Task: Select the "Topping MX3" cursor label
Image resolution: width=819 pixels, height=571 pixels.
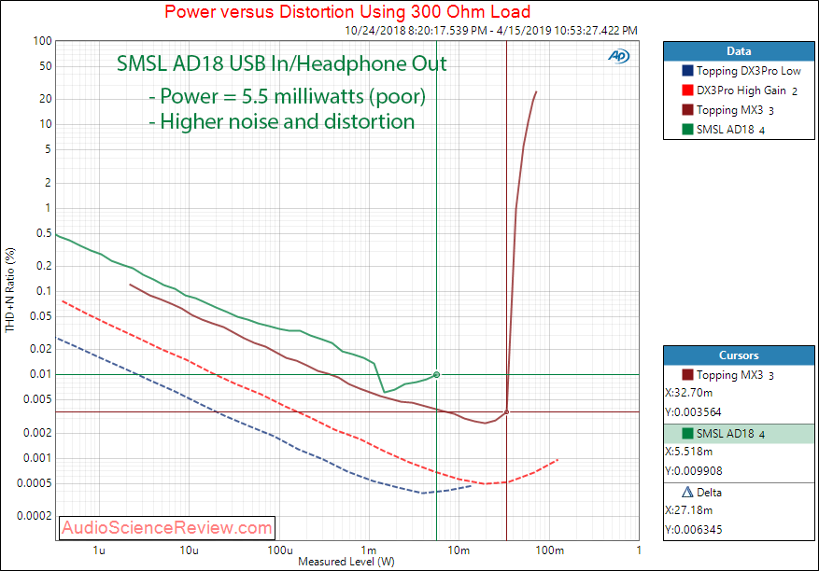Action: click(729, 375)
